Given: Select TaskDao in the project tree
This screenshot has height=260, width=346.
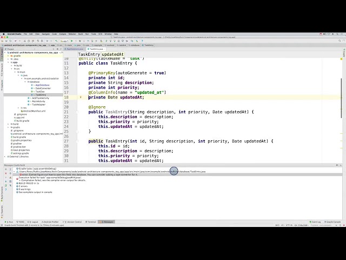Looking at the screenshot, I should [x=40, y=92].
